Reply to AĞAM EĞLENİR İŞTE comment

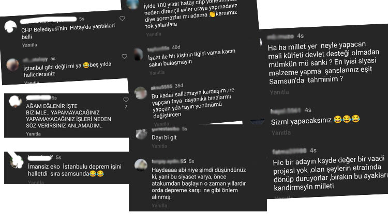(x=33, y=134)
